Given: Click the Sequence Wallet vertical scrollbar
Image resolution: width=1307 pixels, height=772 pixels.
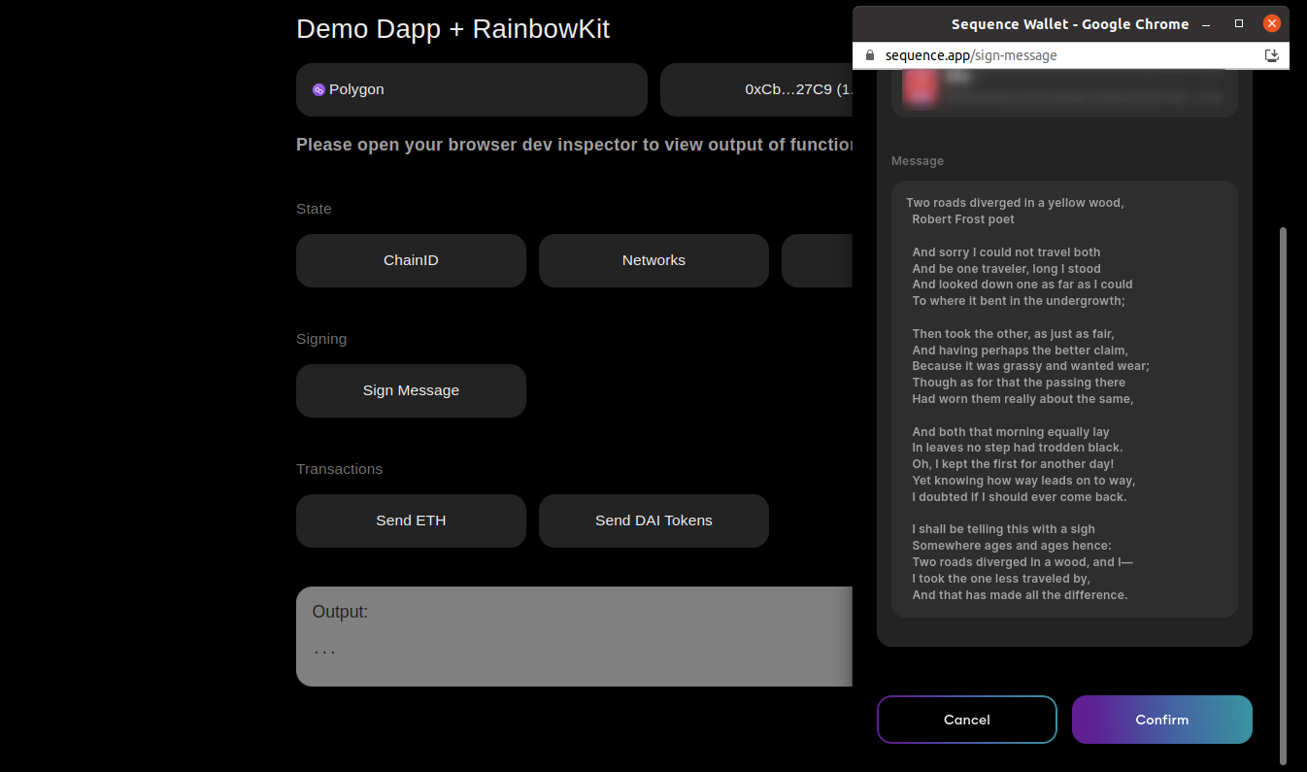Looking at the screenshot, I should [x=1283, y=495].
